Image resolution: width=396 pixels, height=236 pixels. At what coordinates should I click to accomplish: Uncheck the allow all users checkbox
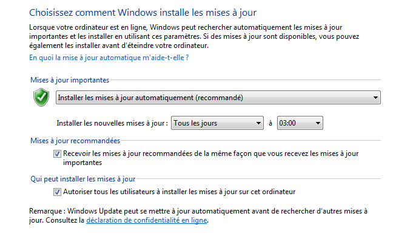pos(57,192)
